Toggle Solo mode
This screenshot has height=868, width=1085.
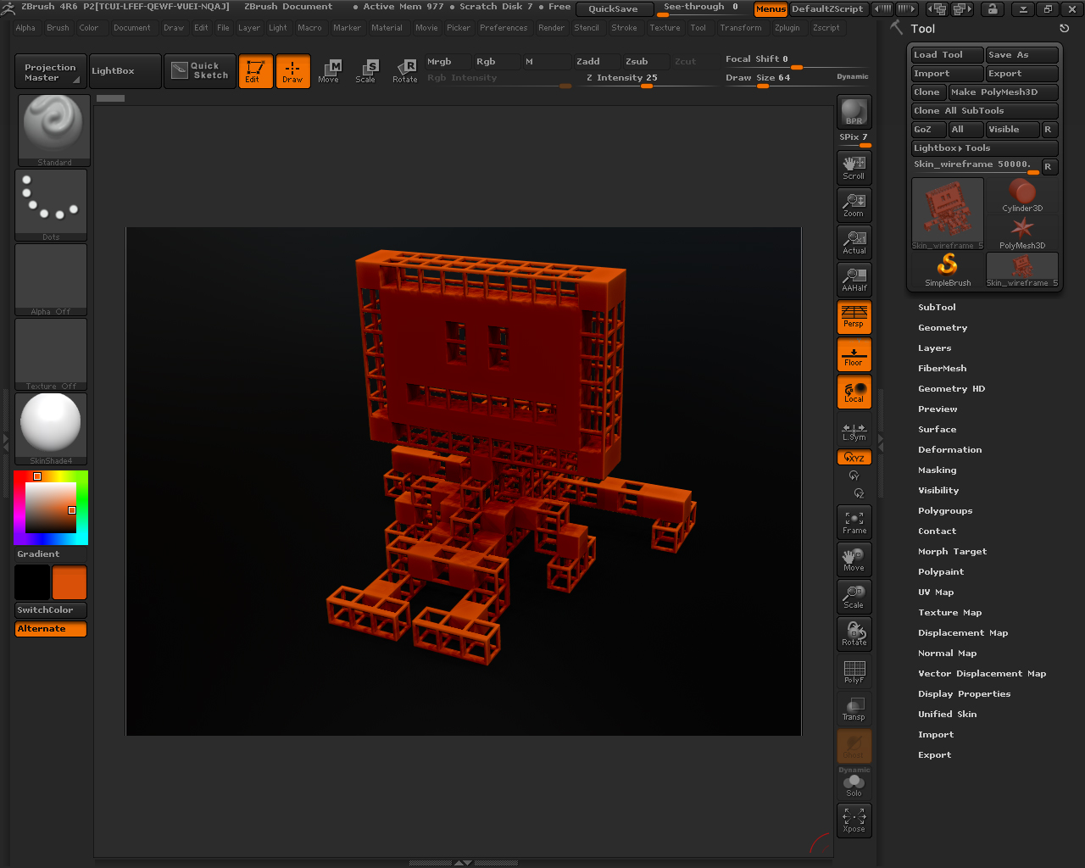pos(854,782)
